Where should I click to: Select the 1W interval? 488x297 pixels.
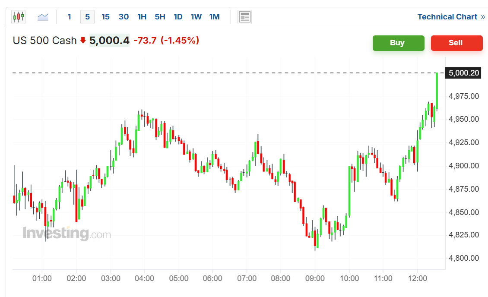click(x=196, y=17)
